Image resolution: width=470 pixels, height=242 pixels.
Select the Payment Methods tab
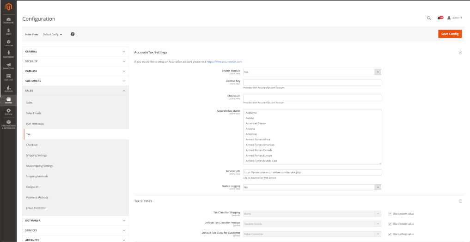click(37, 198)
